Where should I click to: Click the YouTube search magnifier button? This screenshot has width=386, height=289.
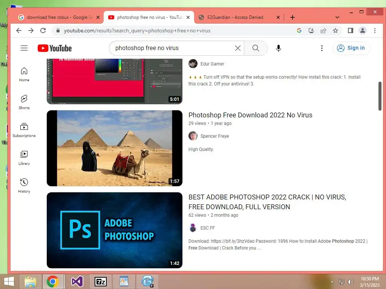tap(256, 48)
